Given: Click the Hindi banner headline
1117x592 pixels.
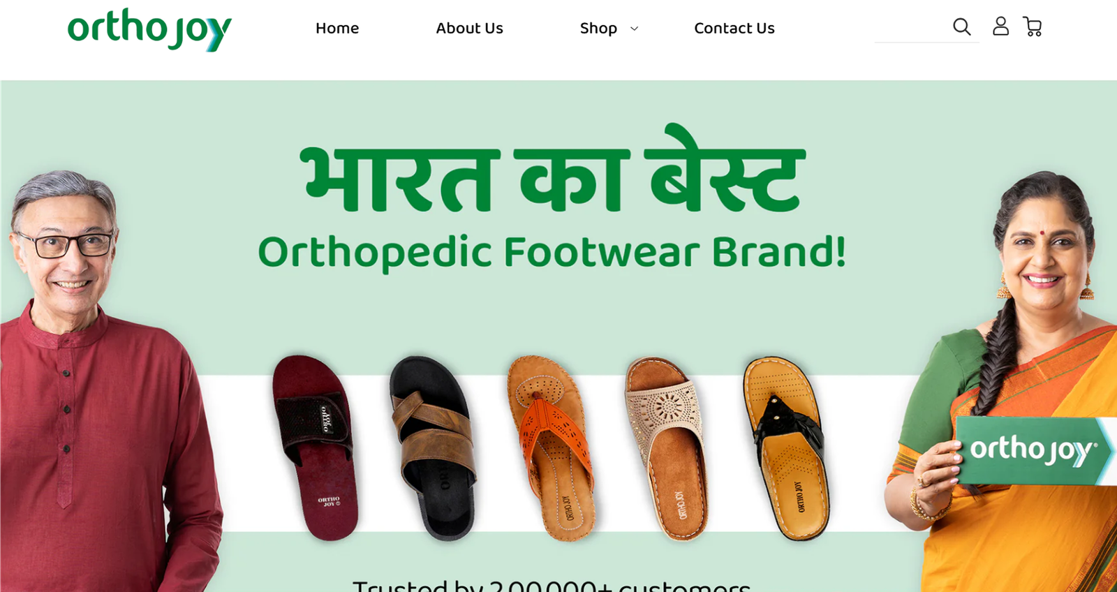Looking at the screenshot, I should (553, 170).
